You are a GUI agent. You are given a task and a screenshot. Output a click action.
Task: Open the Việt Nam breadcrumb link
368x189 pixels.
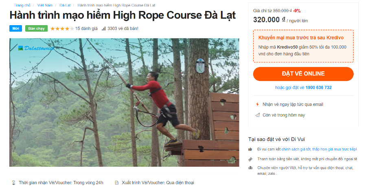[x=45, y=5]
